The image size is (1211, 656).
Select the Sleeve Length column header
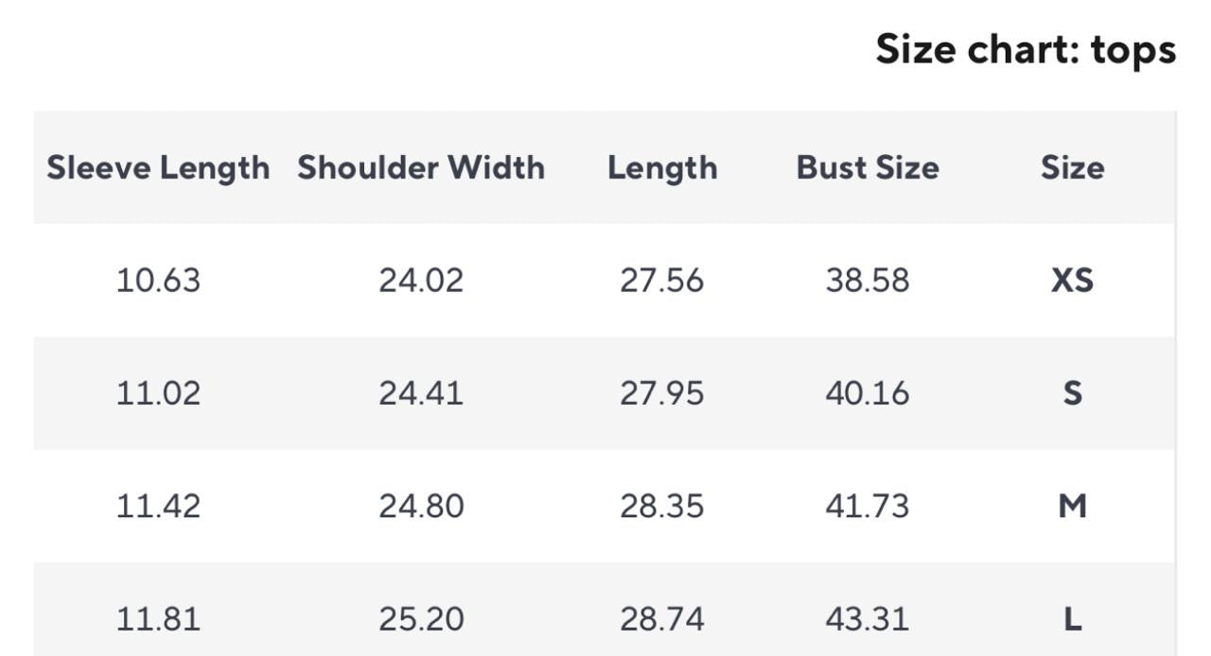coord(158,167)
